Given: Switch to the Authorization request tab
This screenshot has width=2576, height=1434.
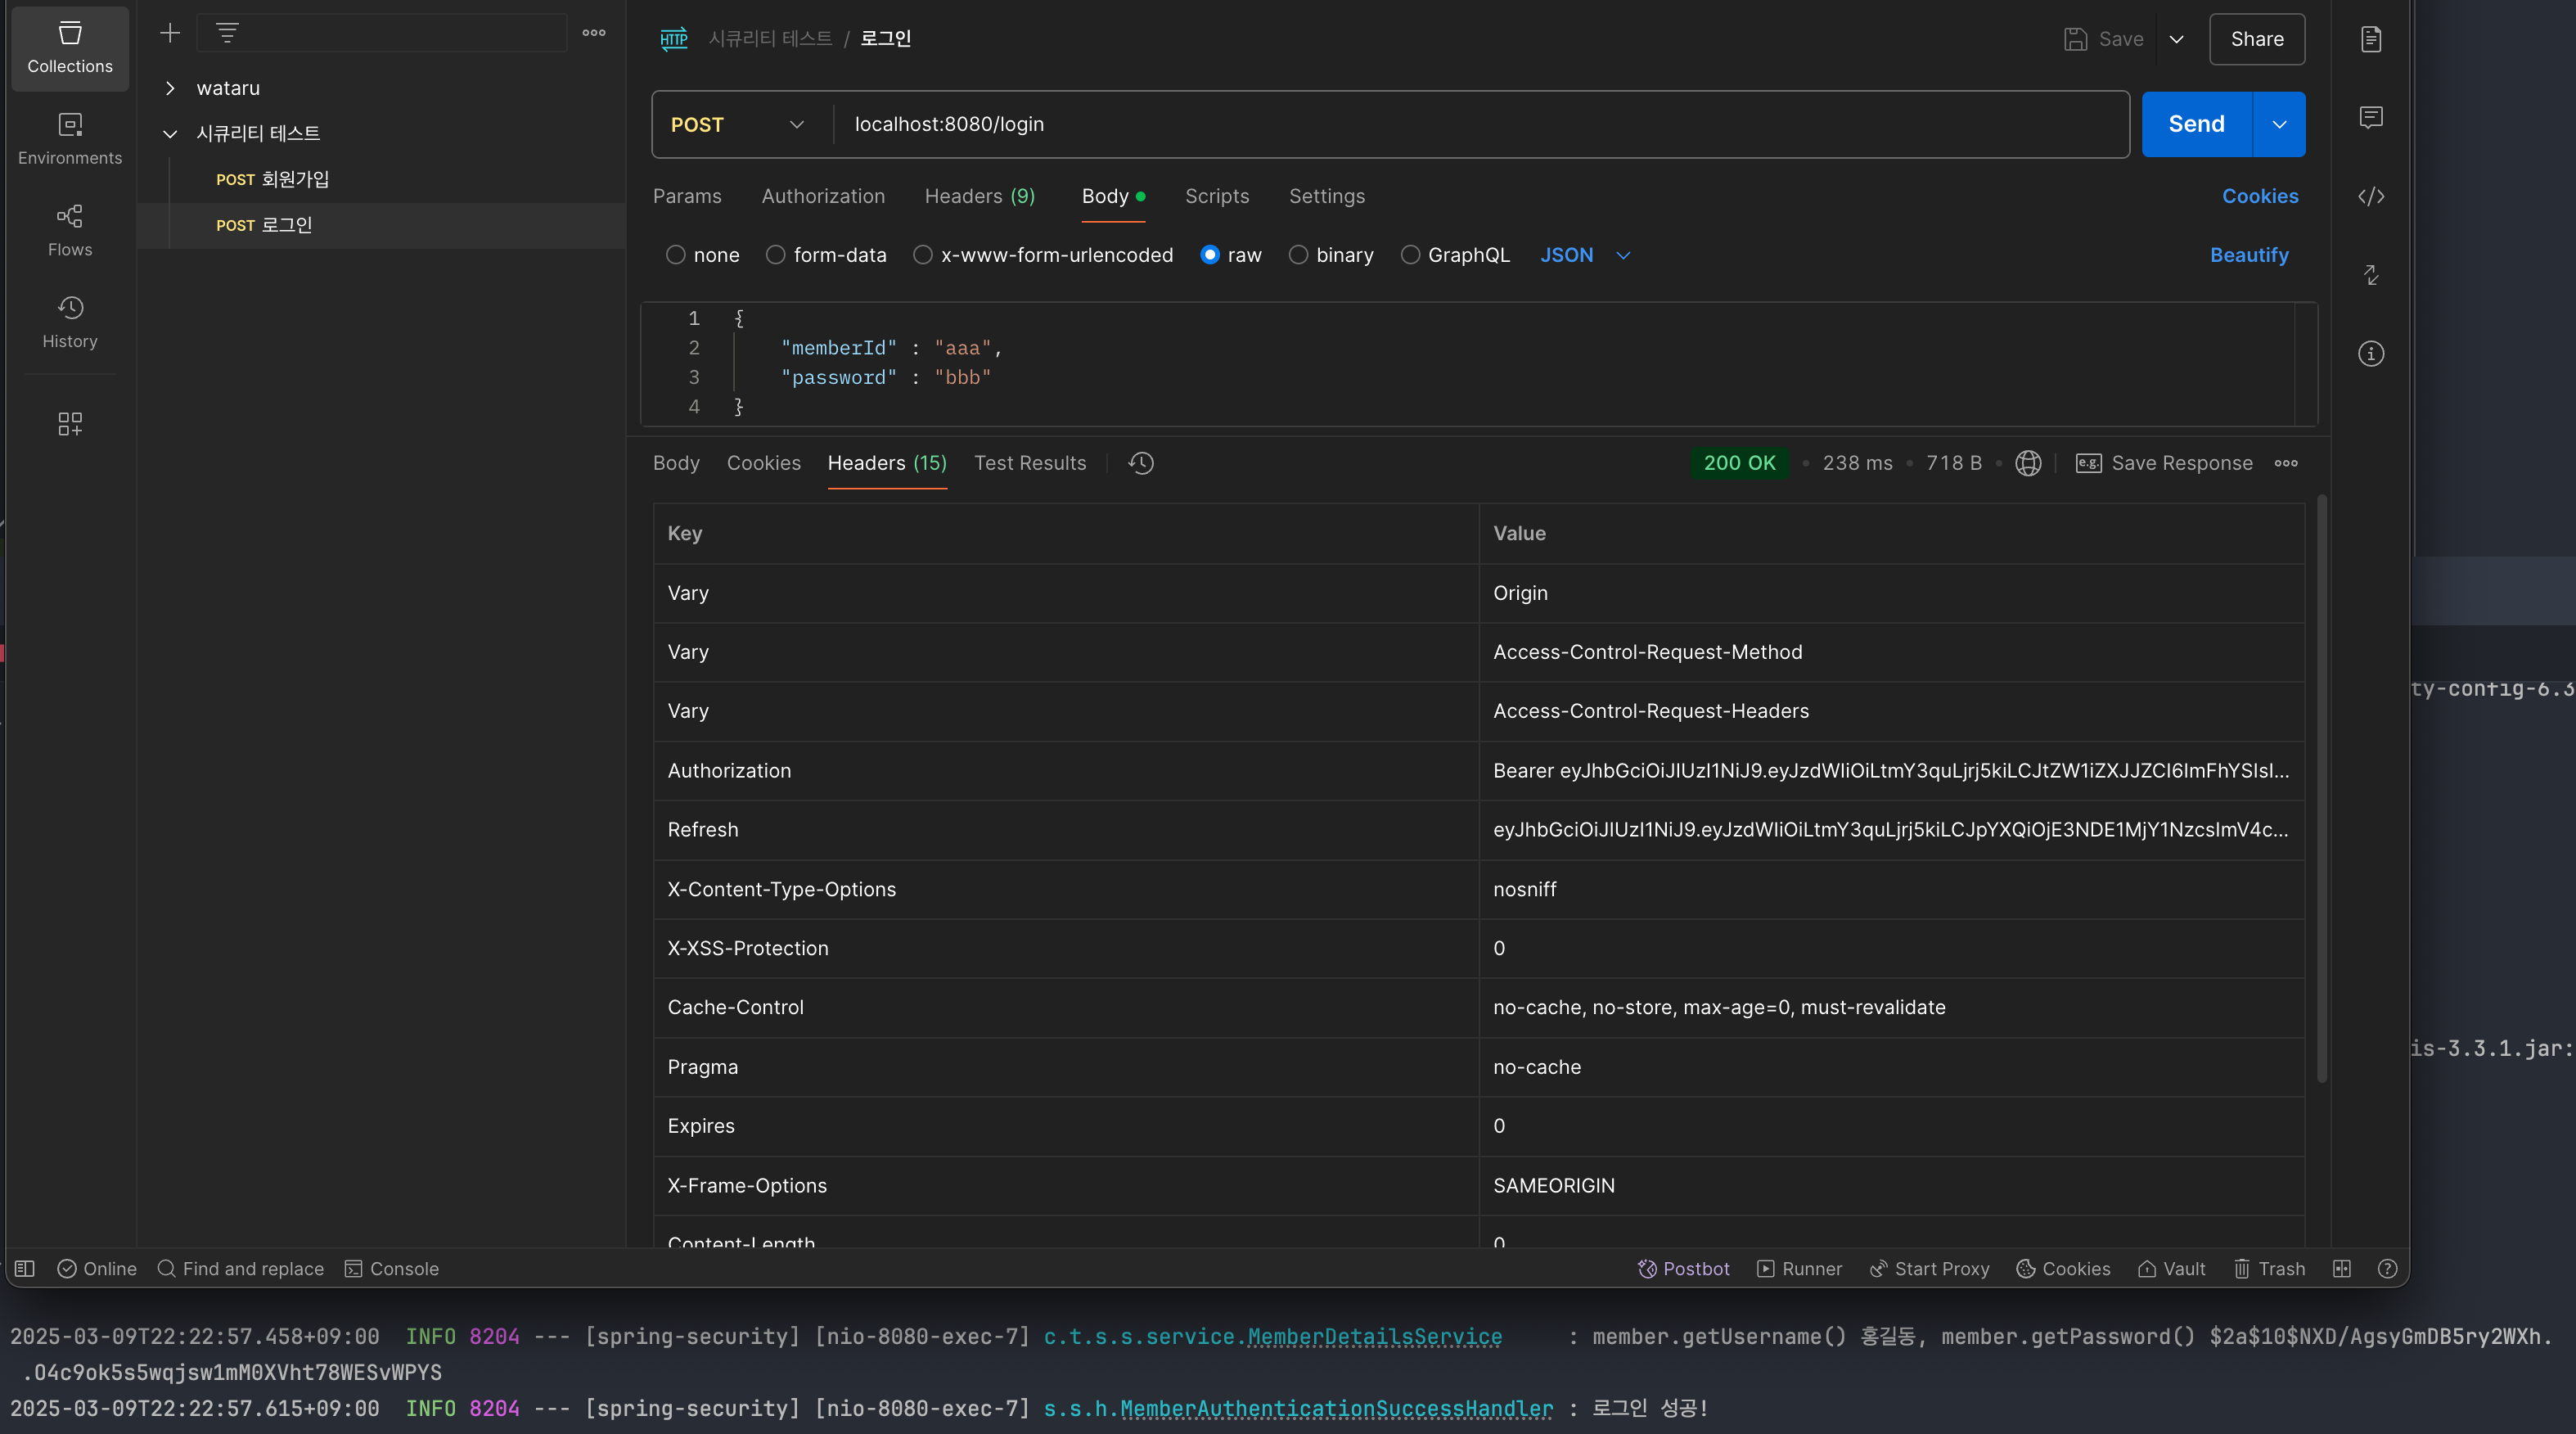Looking at the screenshot, I should (823, 196).
